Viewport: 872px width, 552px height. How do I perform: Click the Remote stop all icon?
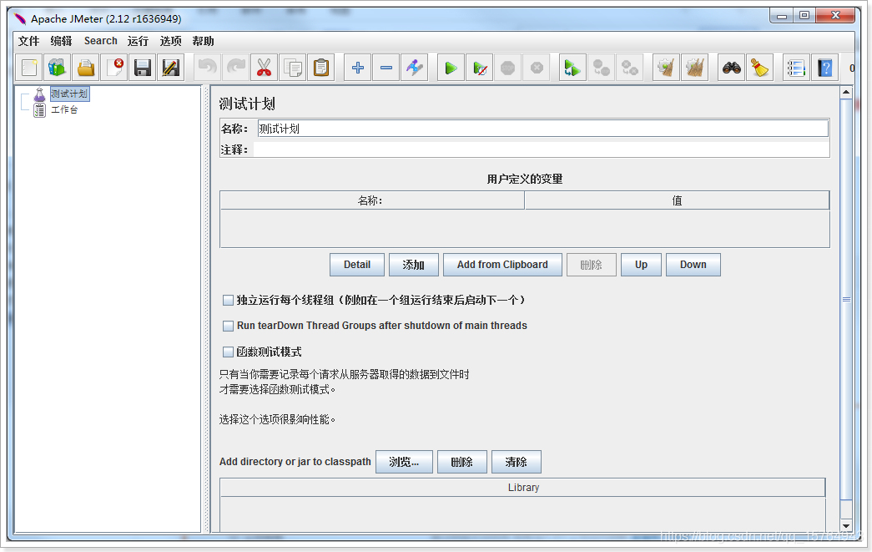[601, 68]
